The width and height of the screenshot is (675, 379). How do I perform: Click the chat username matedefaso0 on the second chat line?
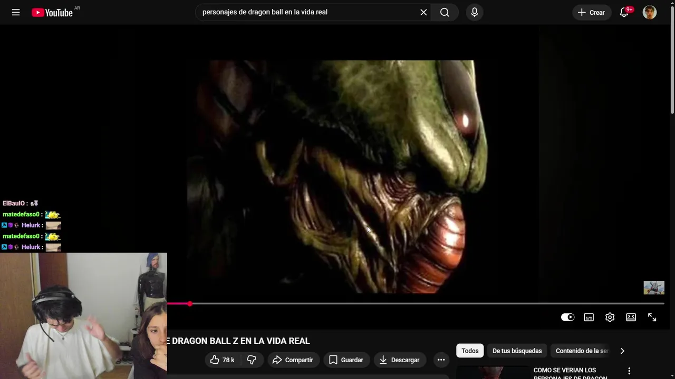[21, 214]
